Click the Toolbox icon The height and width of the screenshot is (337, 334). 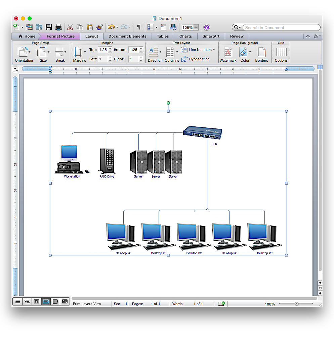pyautogui.click(x=163, y=27)
